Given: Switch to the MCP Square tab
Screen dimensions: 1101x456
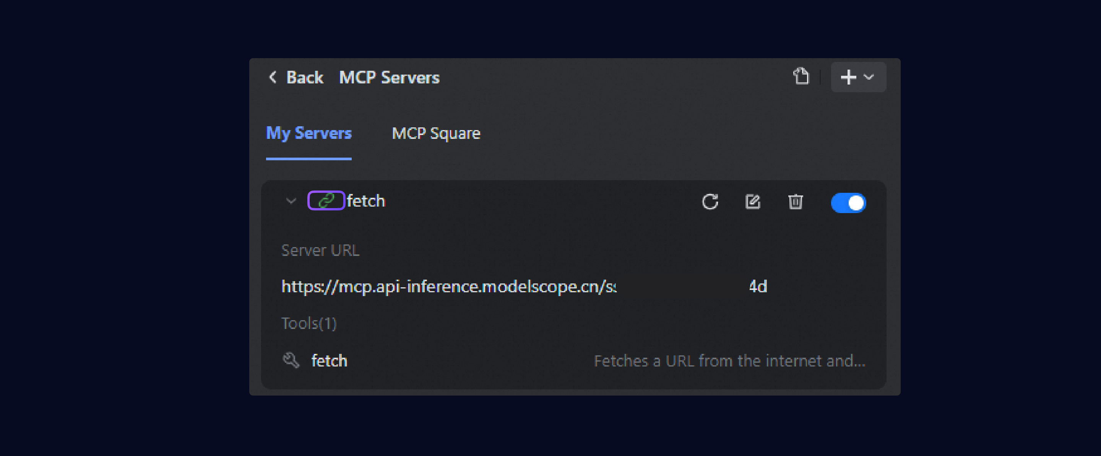Looking at the screenshot, I should click(436, 134).
